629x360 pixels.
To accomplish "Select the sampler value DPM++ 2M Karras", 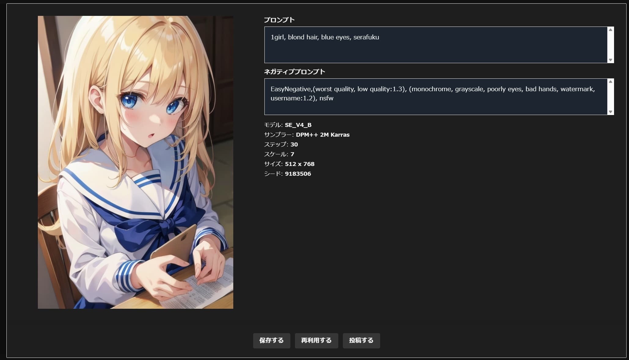I will [x=323, y=135].
